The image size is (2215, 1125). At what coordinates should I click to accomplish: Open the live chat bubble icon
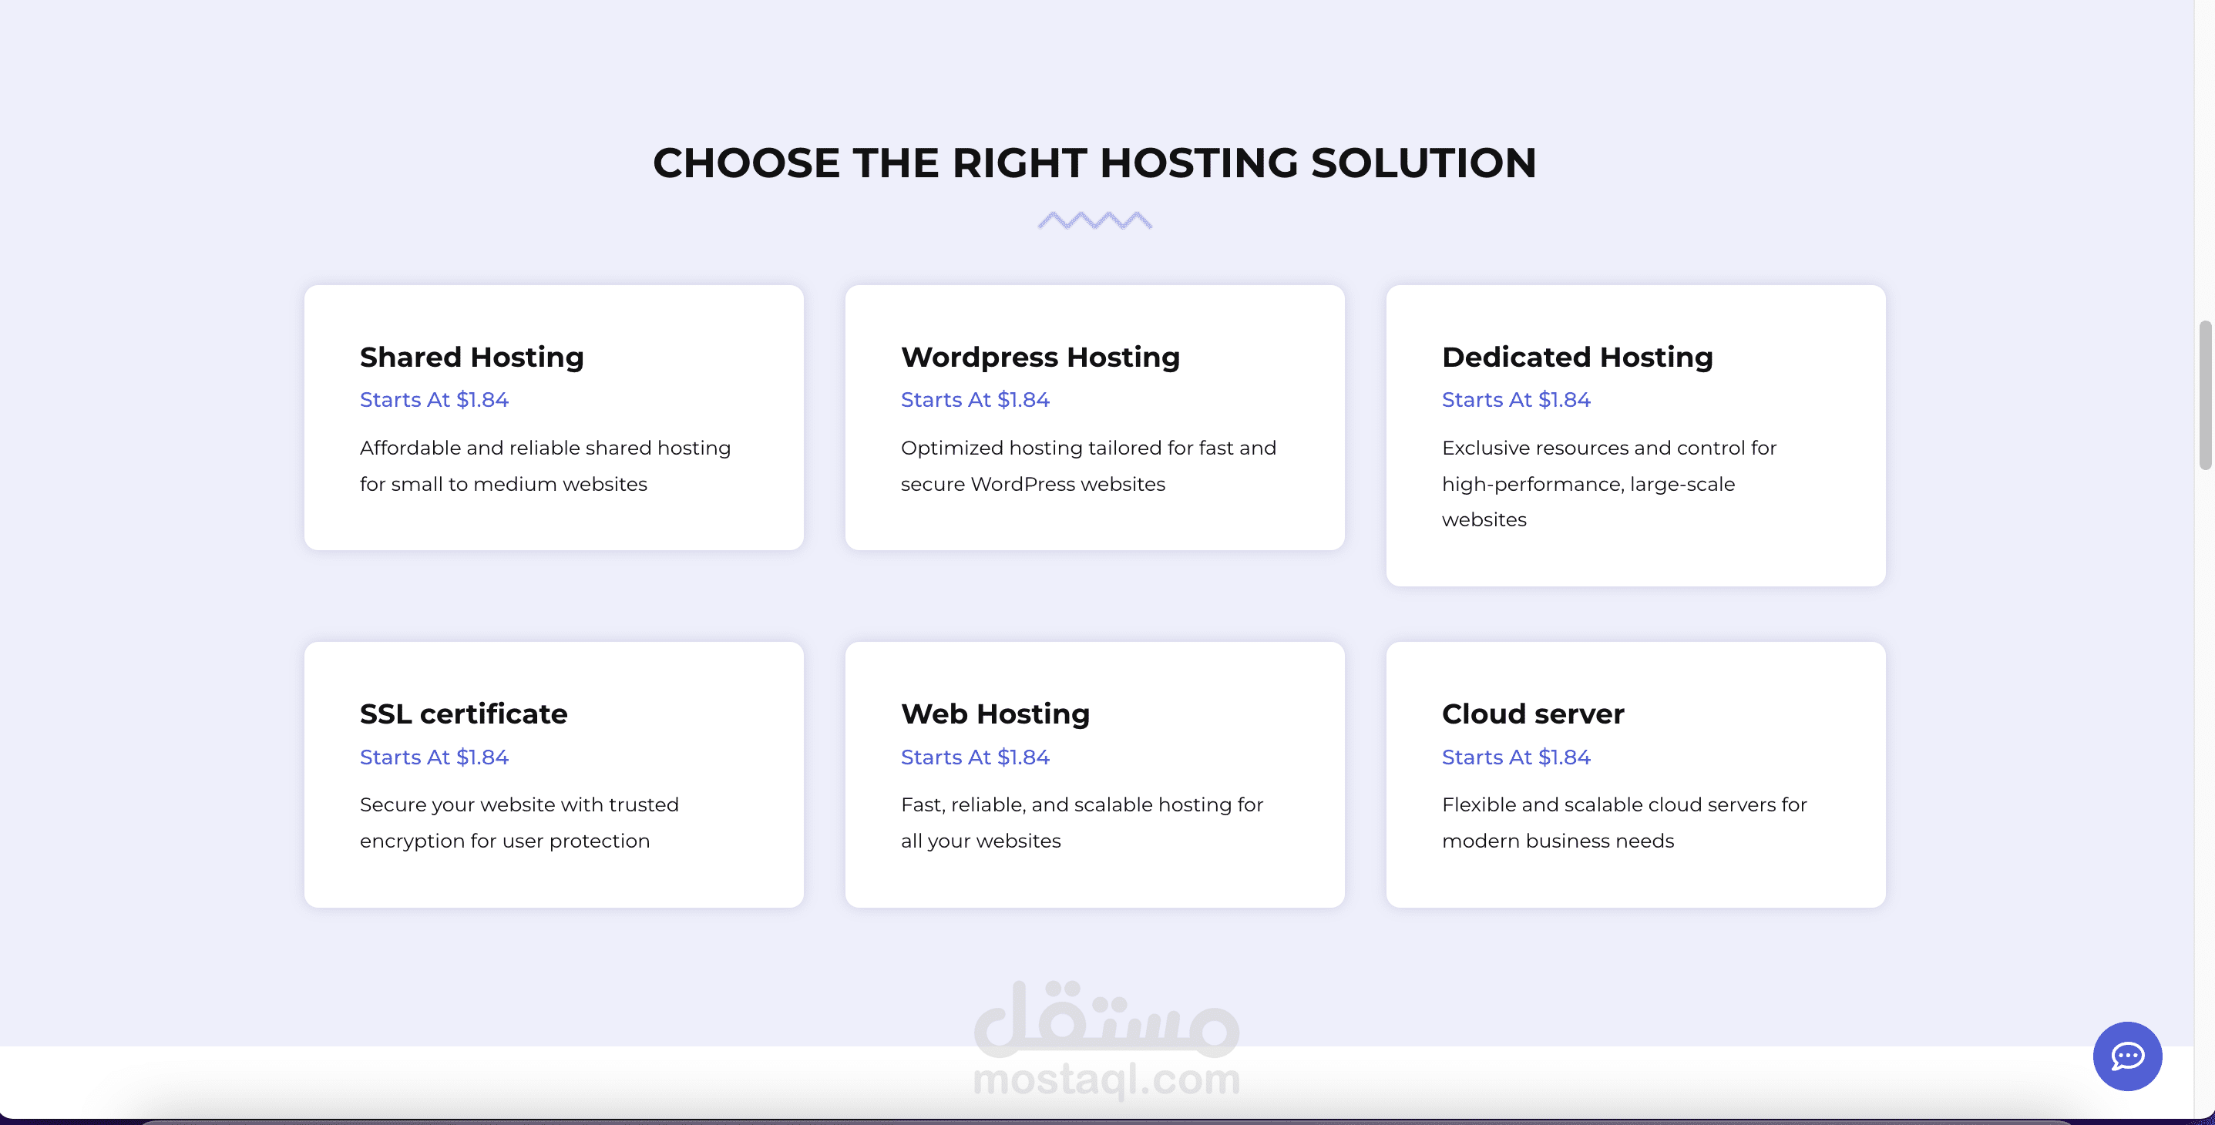[x=2126, y=1056]
